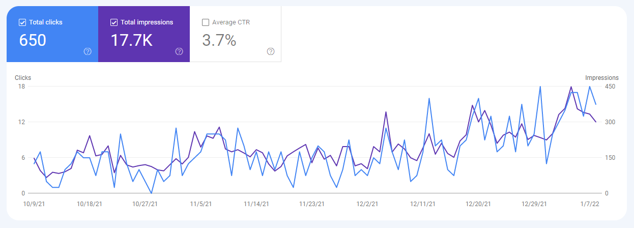Enable the Average CTR checkbox
The image size is (634, 228).
(x=206, y=22)
